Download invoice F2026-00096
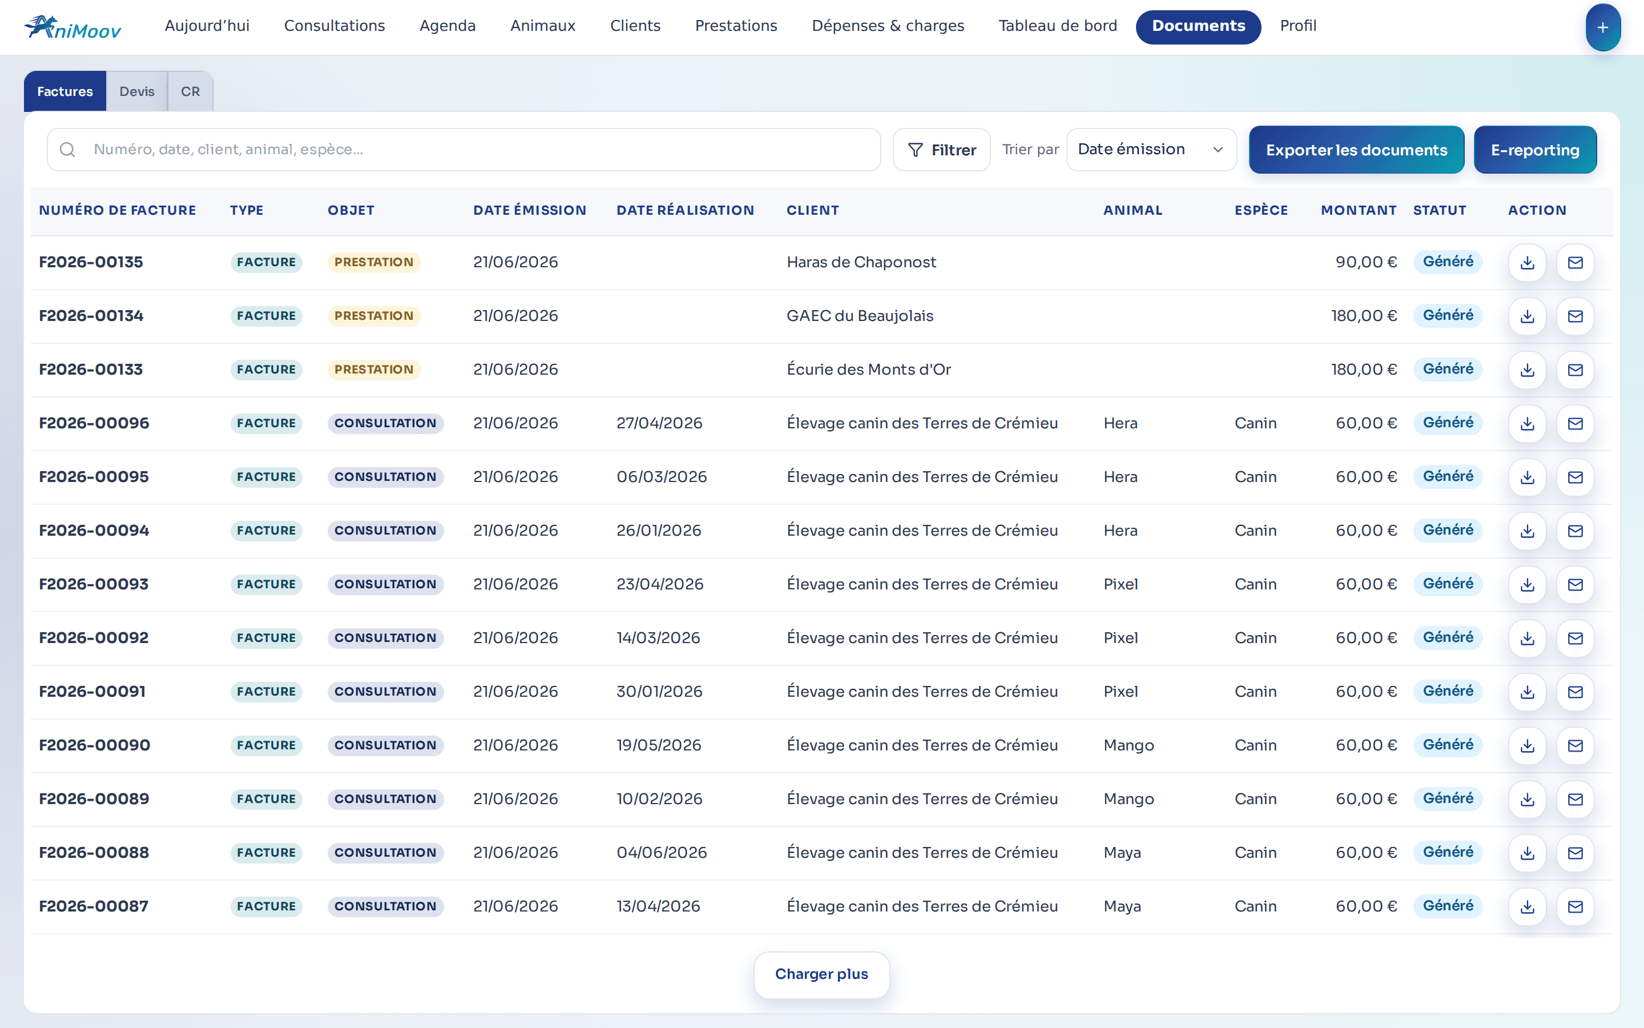 pyautogui.click(x=1527, y=424)
